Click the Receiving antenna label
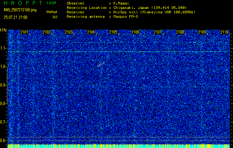This screenshot has width=233, height=148. pos(86,17)
